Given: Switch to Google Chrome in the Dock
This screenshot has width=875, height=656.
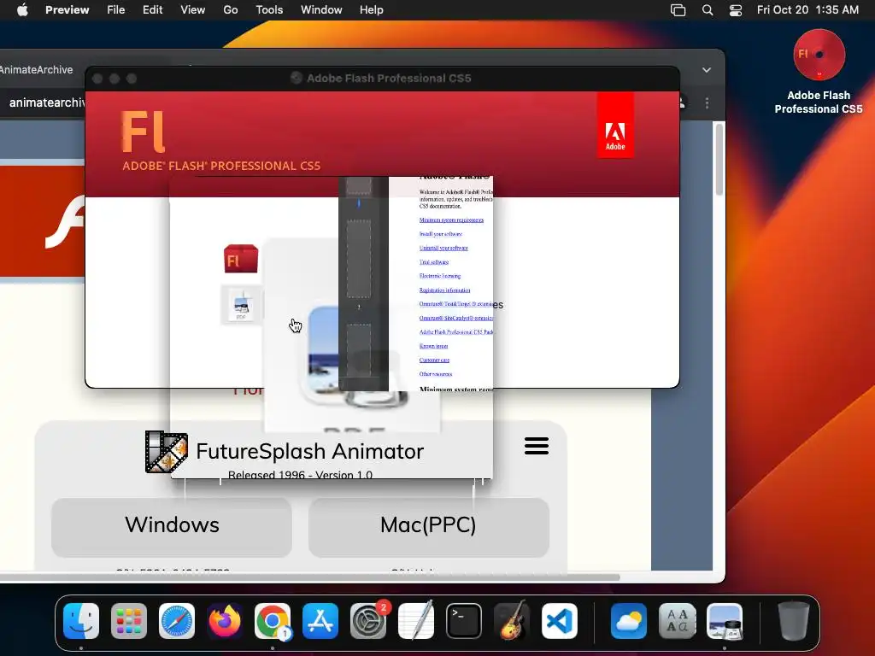Looking at the screenshot, I should pos(273,621).
